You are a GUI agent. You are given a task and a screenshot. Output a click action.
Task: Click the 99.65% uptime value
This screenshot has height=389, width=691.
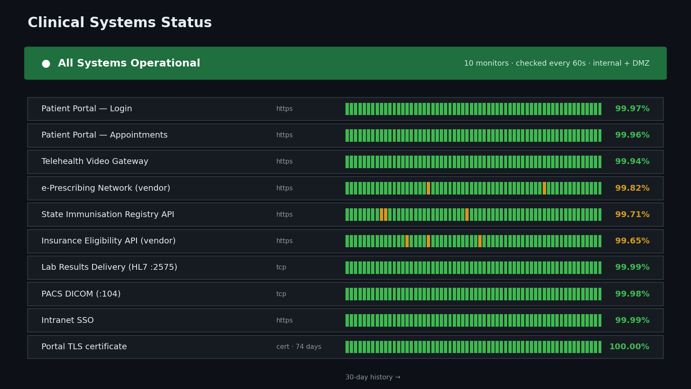point(632,241)
